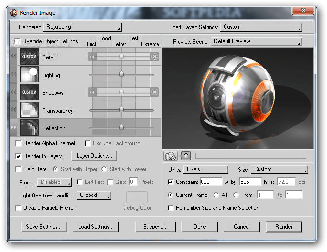Click the Transparency preview thumbnail

29,110
